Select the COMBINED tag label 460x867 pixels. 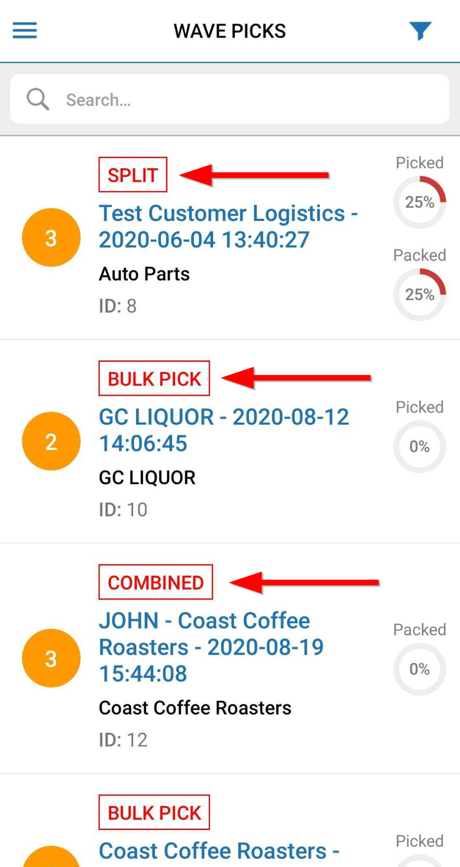point(156,582)
